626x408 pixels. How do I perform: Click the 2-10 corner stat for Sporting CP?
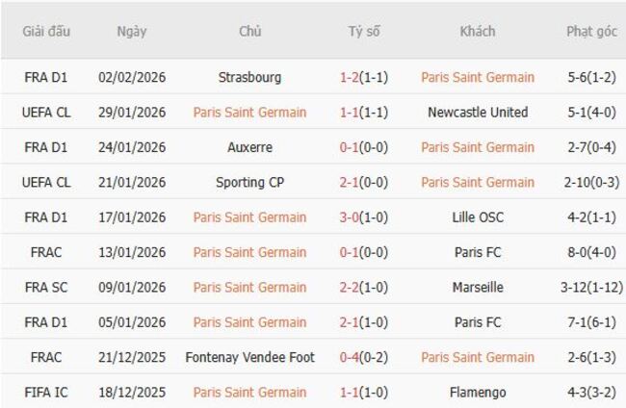(x=591, y=182)
